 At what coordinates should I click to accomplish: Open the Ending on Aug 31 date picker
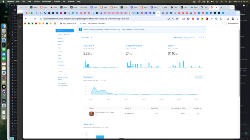pyautogui.click(x=183, y=38)
